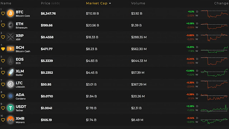Click the Cardano blue dotted icon

pyautogui.click(x=10, y=96)
